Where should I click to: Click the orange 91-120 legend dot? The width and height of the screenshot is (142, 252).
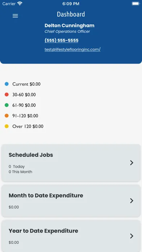pyautogui.click(x=7, y=116)
